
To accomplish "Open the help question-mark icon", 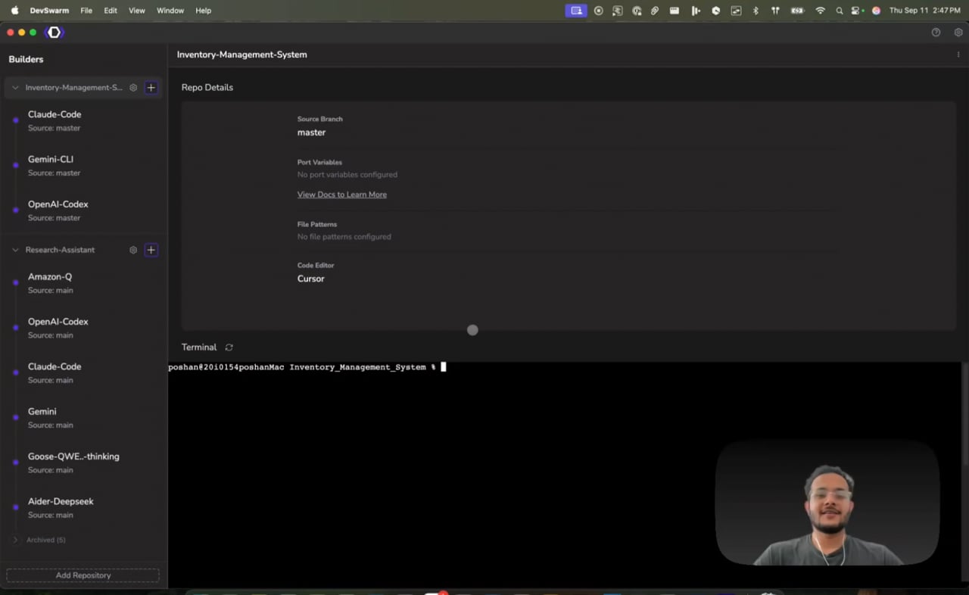I will (x=936, y=33).
